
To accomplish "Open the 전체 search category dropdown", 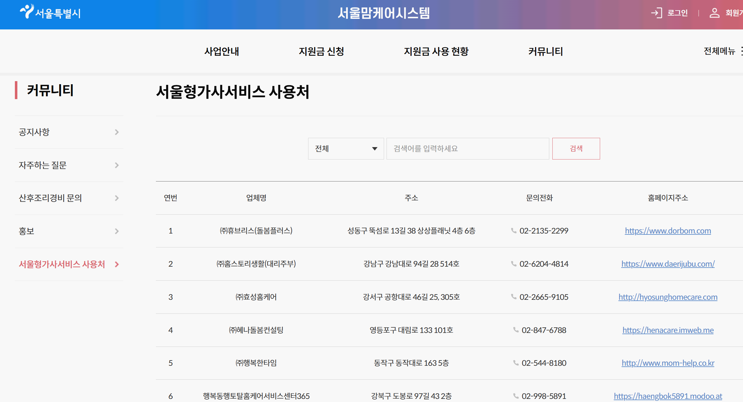I will 346,149.
